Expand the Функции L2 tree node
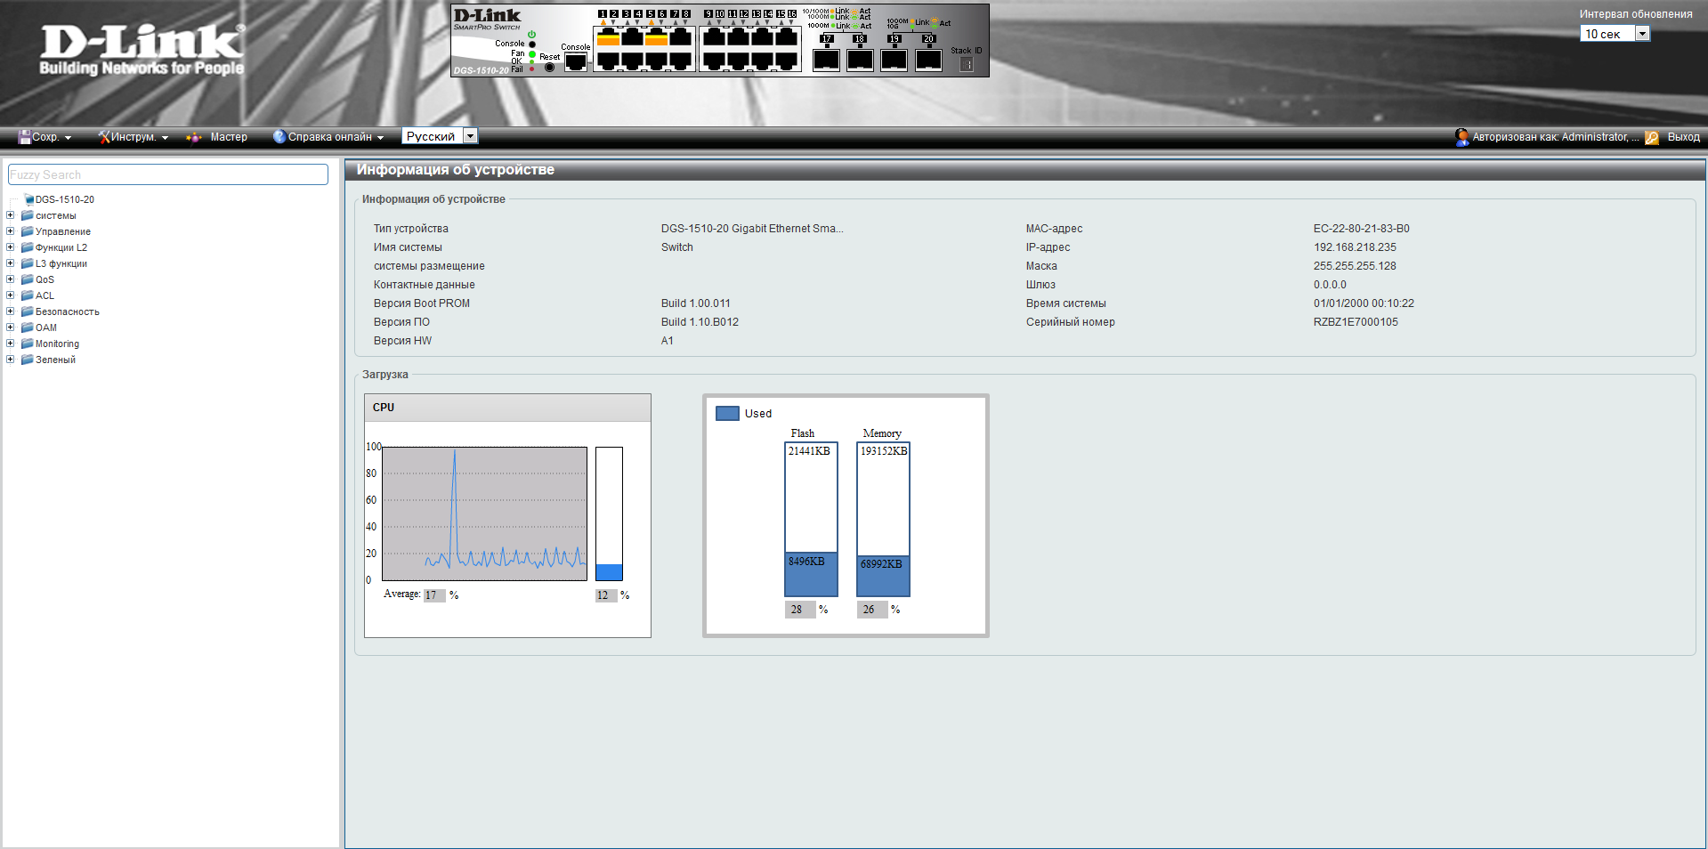Image resolution: width=1708 pixels, height=849 pixels. pos(11,247)
